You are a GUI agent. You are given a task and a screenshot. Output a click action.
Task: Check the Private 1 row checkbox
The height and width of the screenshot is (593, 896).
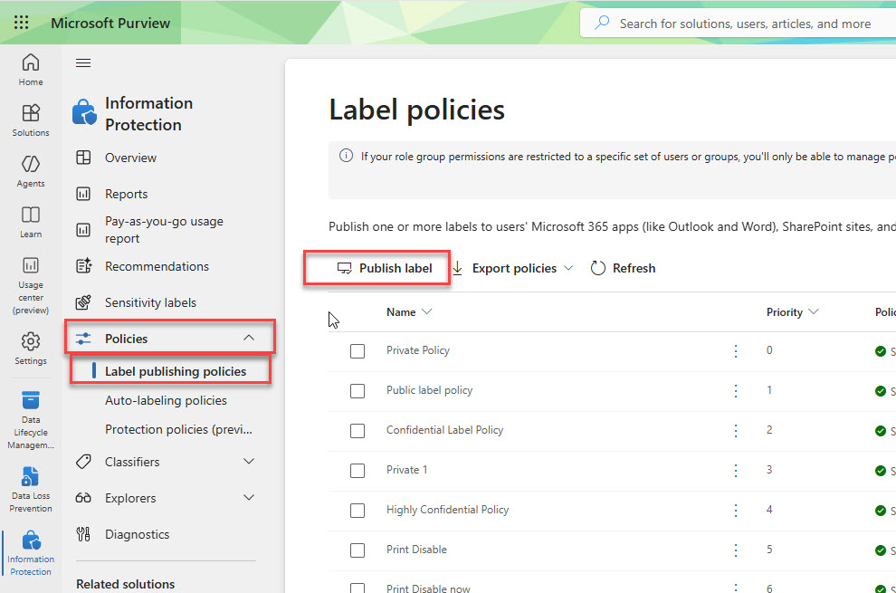click(357, 471)
